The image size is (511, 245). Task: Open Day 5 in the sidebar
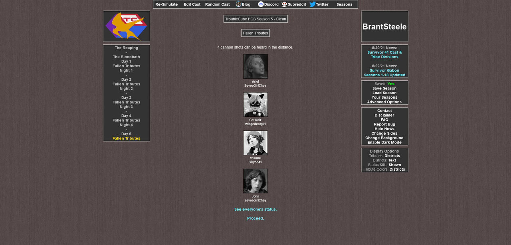tap(127, 134)
